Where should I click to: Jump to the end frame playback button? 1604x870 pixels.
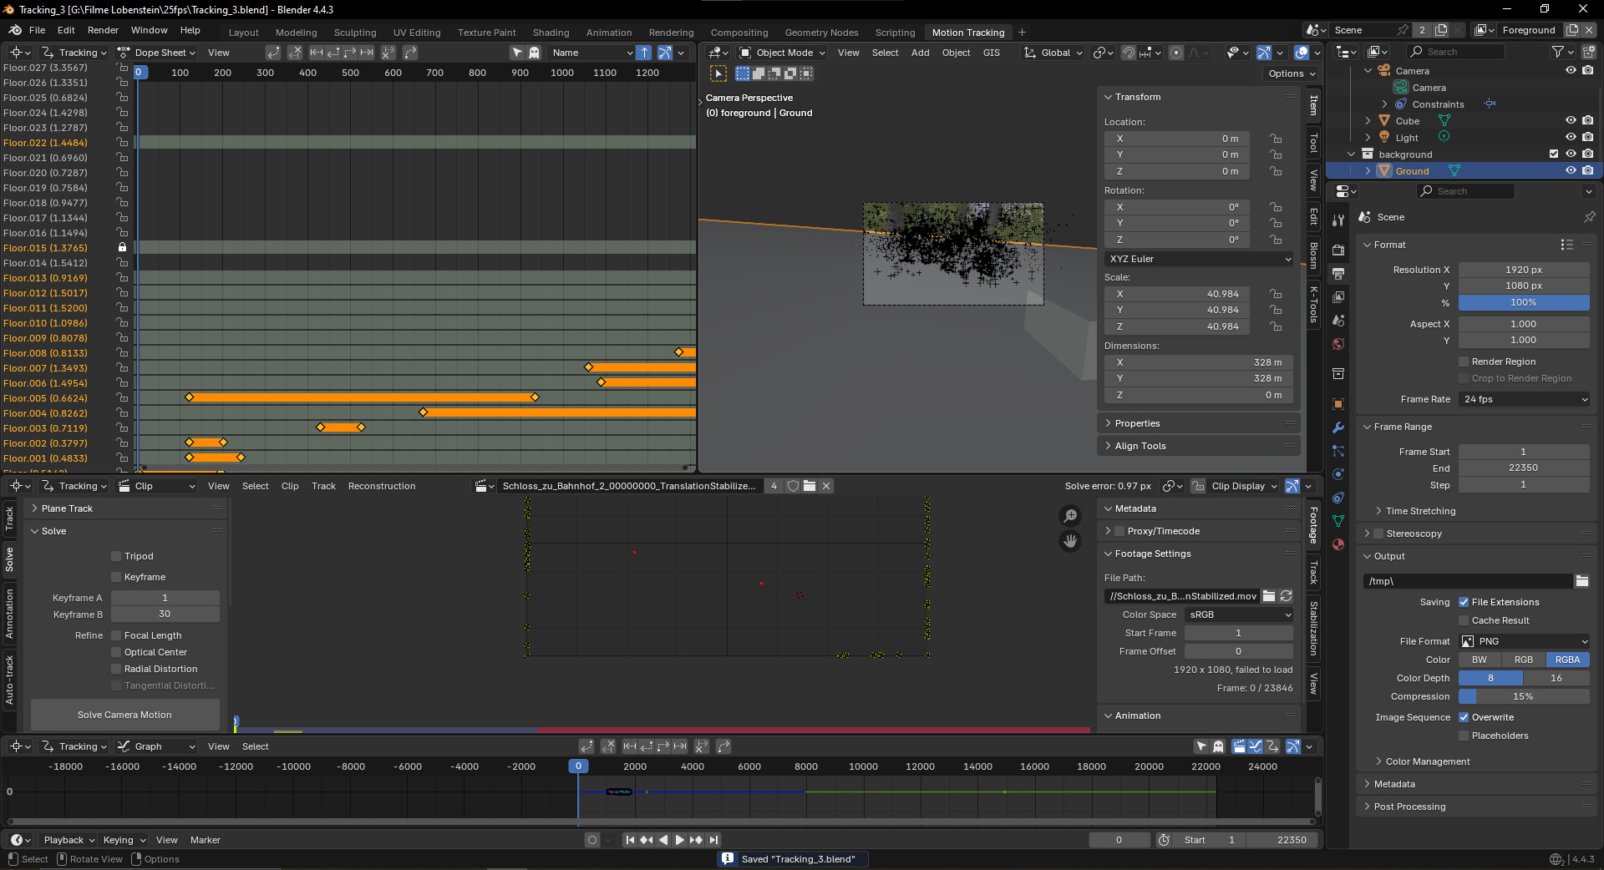click(x=714, y=840)
